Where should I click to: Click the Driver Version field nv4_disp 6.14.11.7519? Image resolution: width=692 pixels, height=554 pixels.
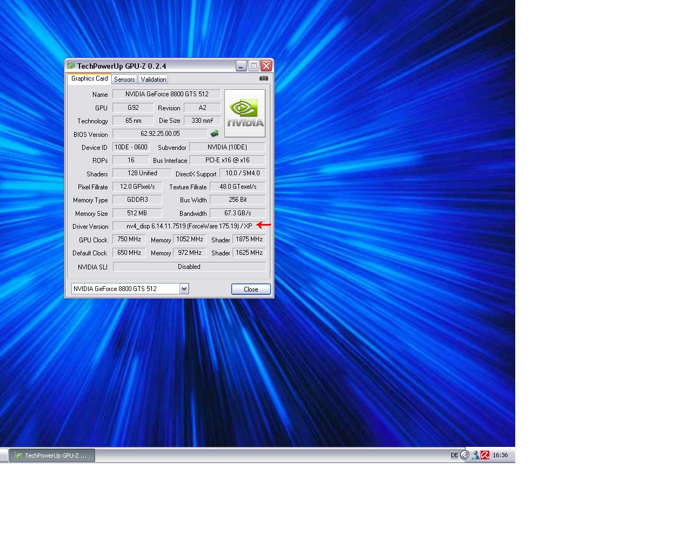(x=189, y=226)
